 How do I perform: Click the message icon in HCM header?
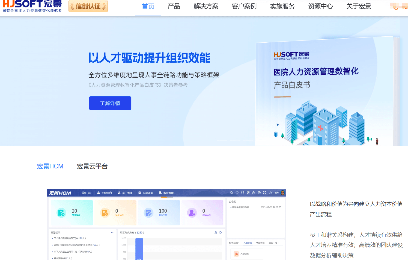[x=248, y=193]
